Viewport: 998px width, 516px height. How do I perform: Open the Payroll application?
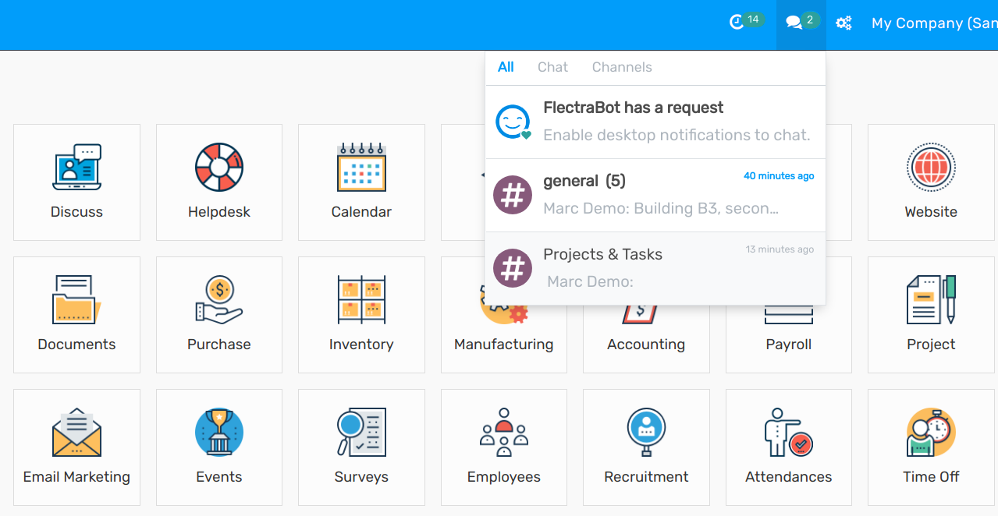(788, 314)
